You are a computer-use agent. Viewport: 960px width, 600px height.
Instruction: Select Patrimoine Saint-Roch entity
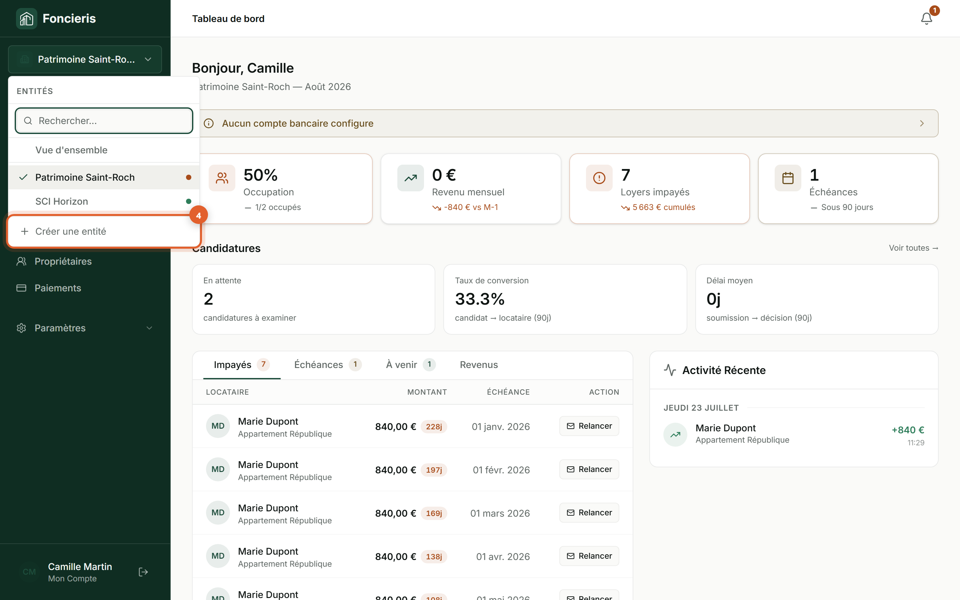pos(104,177)
